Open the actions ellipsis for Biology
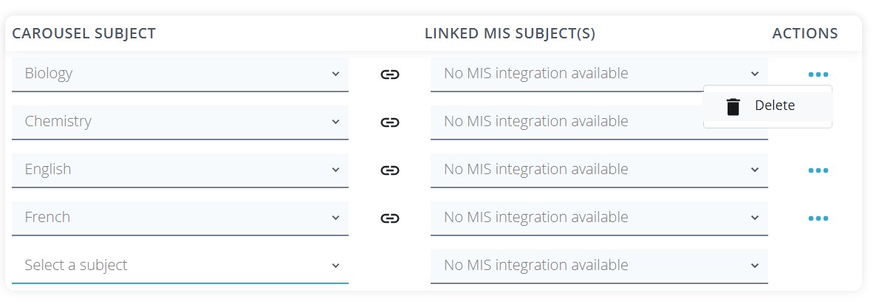Screen dimensions: 879x304 pyautogui.click(x=818, y=75)
